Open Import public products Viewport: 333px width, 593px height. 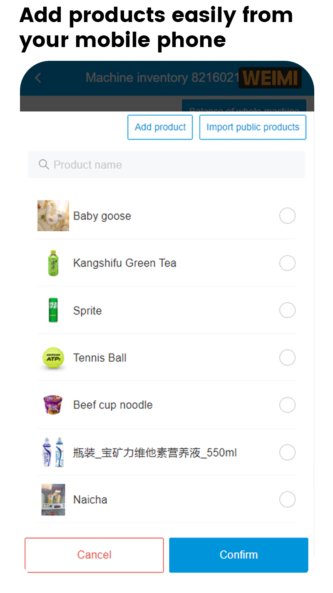point(253,127)
